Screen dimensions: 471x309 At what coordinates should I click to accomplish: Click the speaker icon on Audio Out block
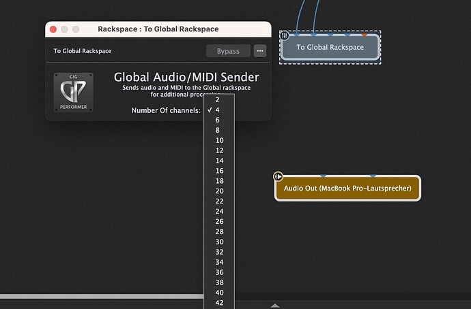click(279, 176)
